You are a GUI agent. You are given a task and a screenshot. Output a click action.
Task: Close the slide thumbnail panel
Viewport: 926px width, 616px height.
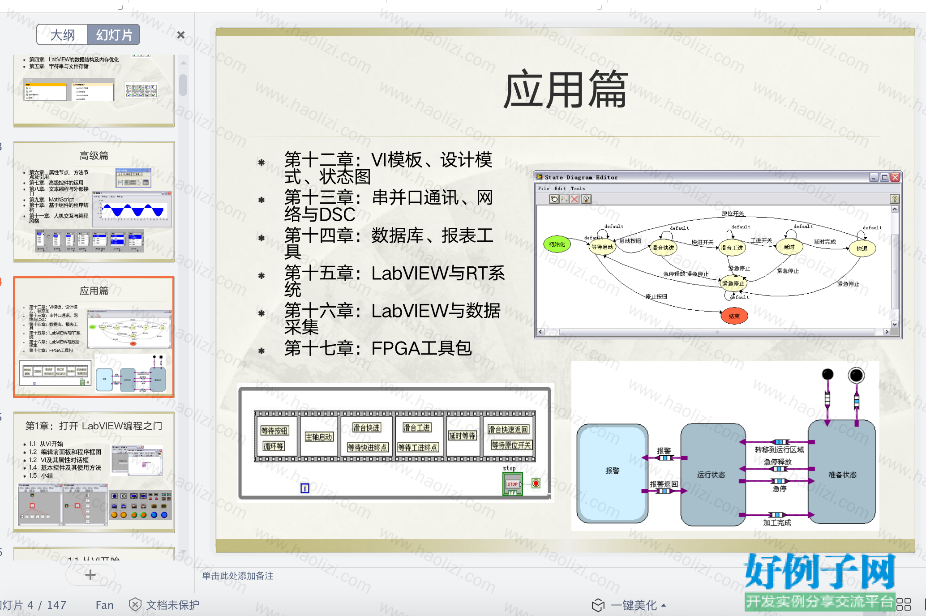(x=181, y=35)
